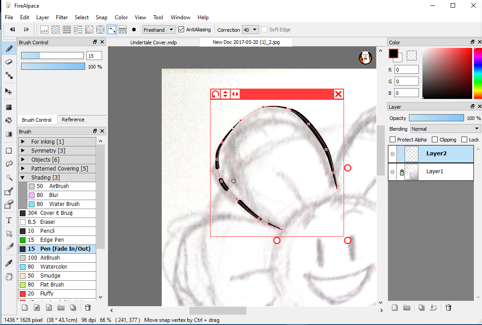This screenshot has height=325, width=482.
Task: Enable concentric circle snap
Action: [x=100, y=30]
